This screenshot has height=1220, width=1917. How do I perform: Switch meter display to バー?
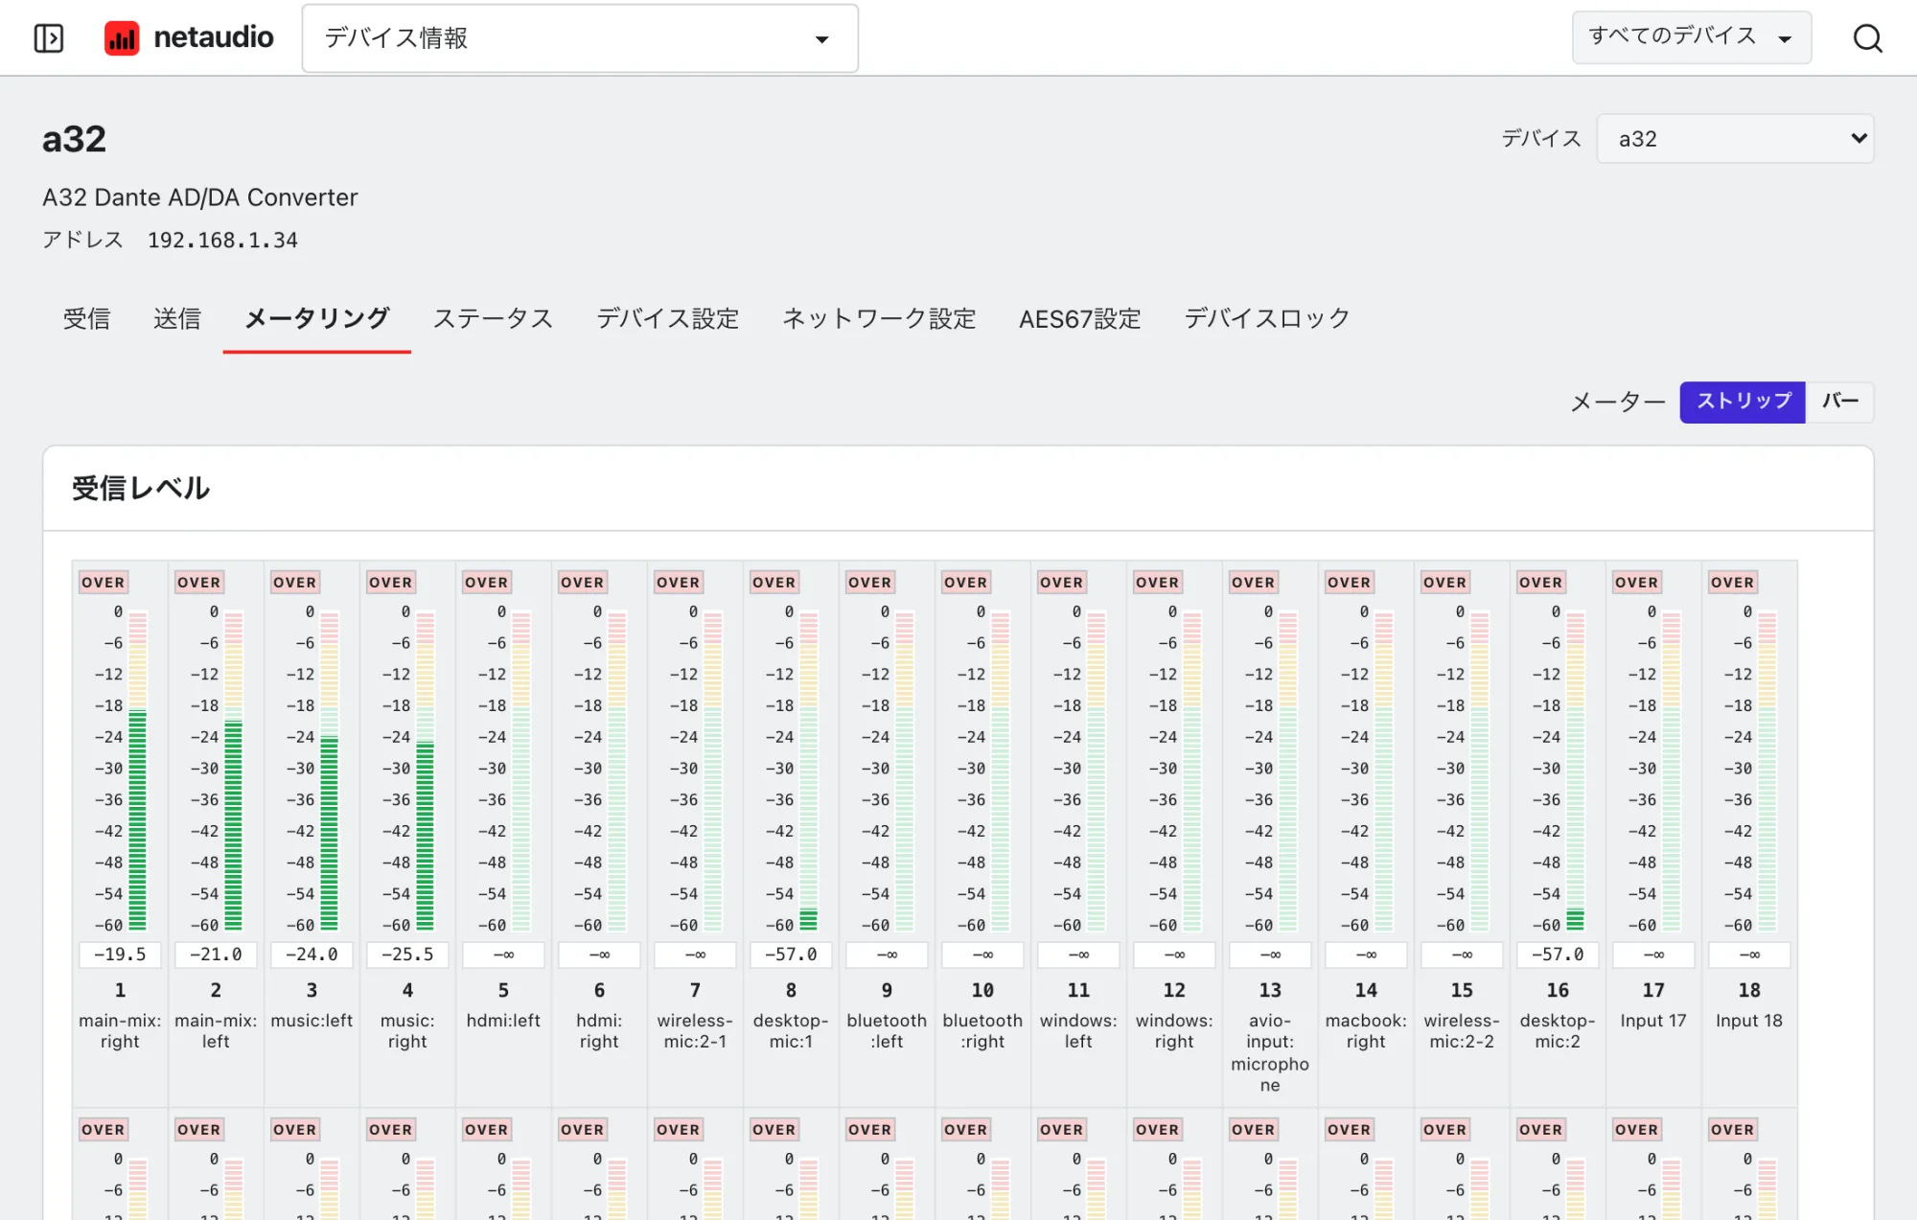point(1839,402)
